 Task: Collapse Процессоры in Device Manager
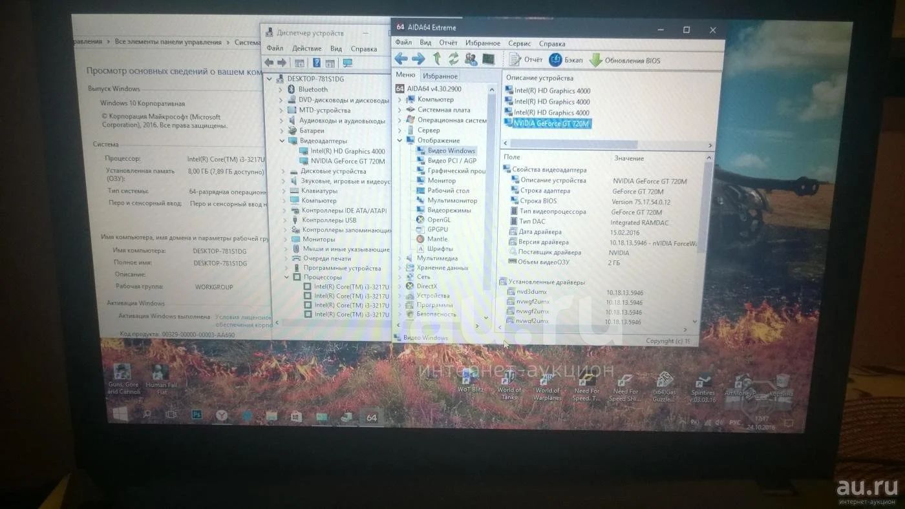[x=288, y=277]
